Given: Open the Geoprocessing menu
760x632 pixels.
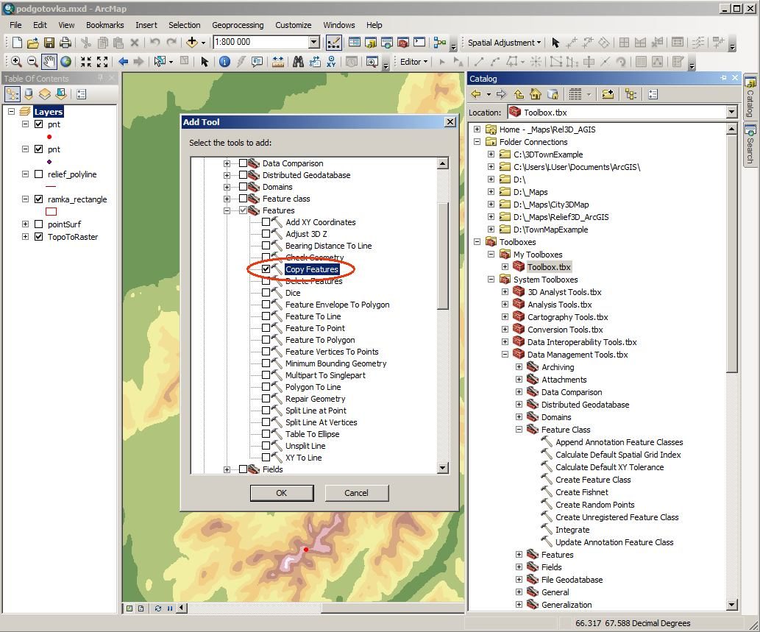Looking at the screenshot, I should click(238, 25).
